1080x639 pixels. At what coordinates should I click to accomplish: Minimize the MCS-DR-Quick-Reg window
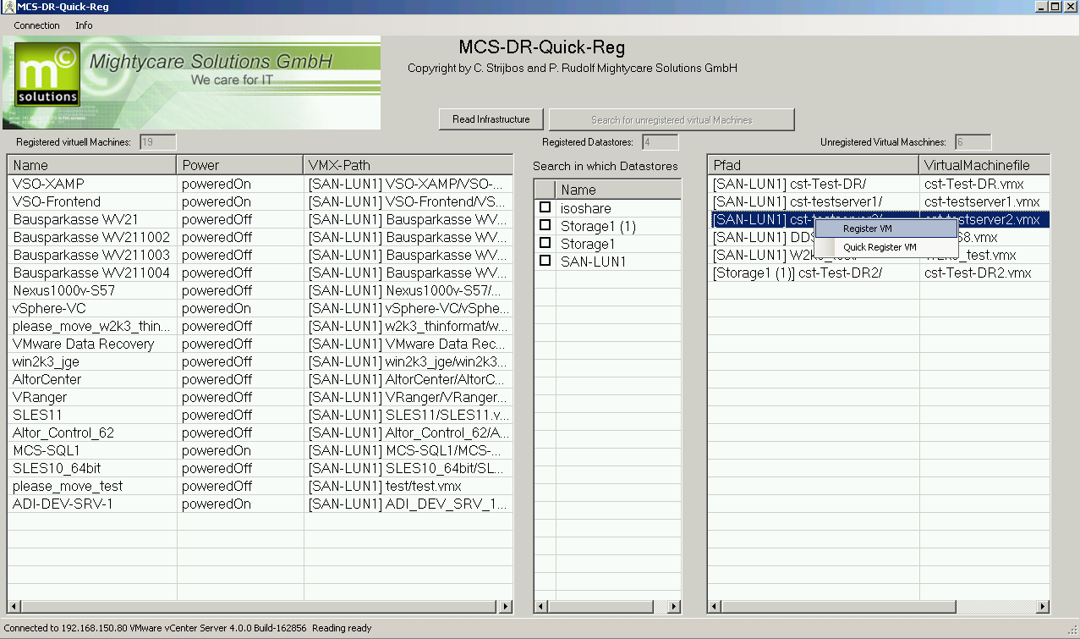point(1040,7)
